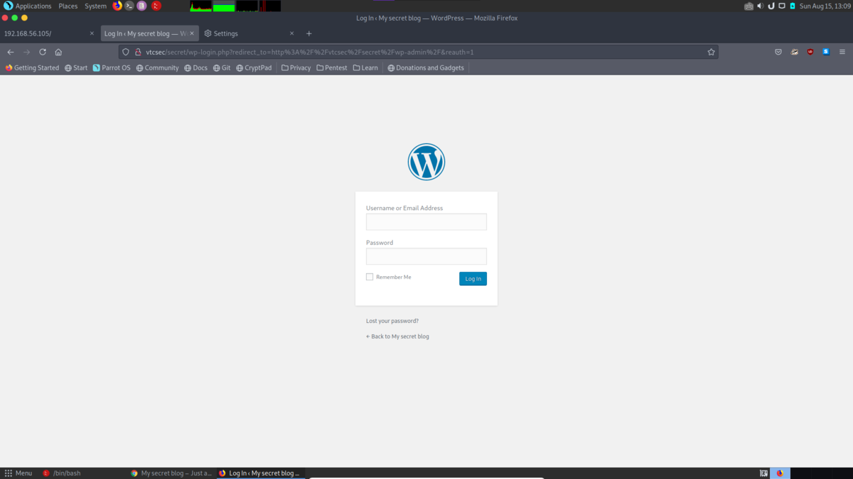Click the battery indicator in system tray

[x=793, y=6]
